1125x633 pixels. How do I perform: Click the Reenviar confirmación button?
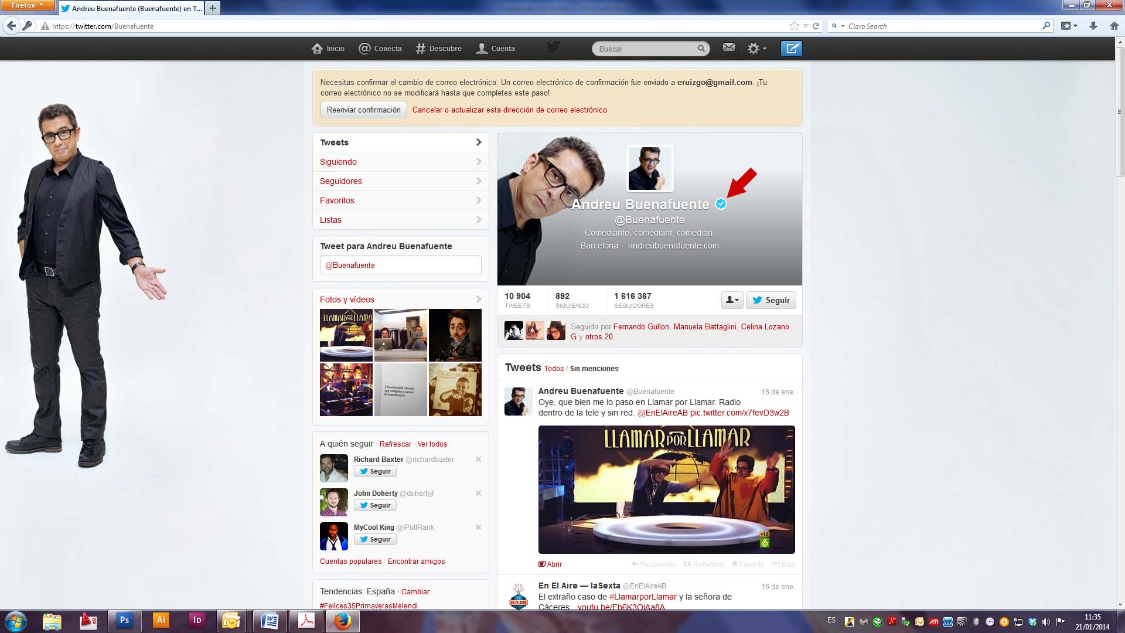(363, 110)
